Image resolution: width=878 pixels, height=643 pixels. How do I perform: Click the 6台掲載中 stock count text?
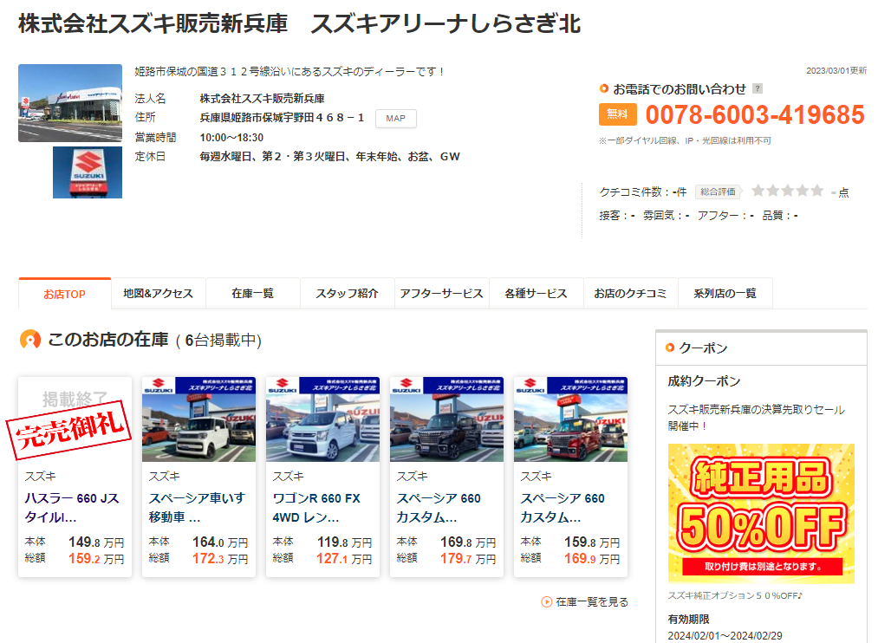coord(218,341)
